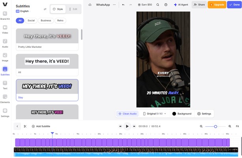Click the Upgrade button
Screen dimensions: 242x158
(217, 5)
